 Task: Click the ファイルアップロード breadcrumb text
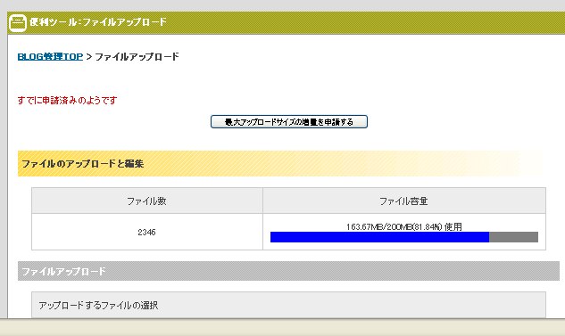(x=137, y=57)
